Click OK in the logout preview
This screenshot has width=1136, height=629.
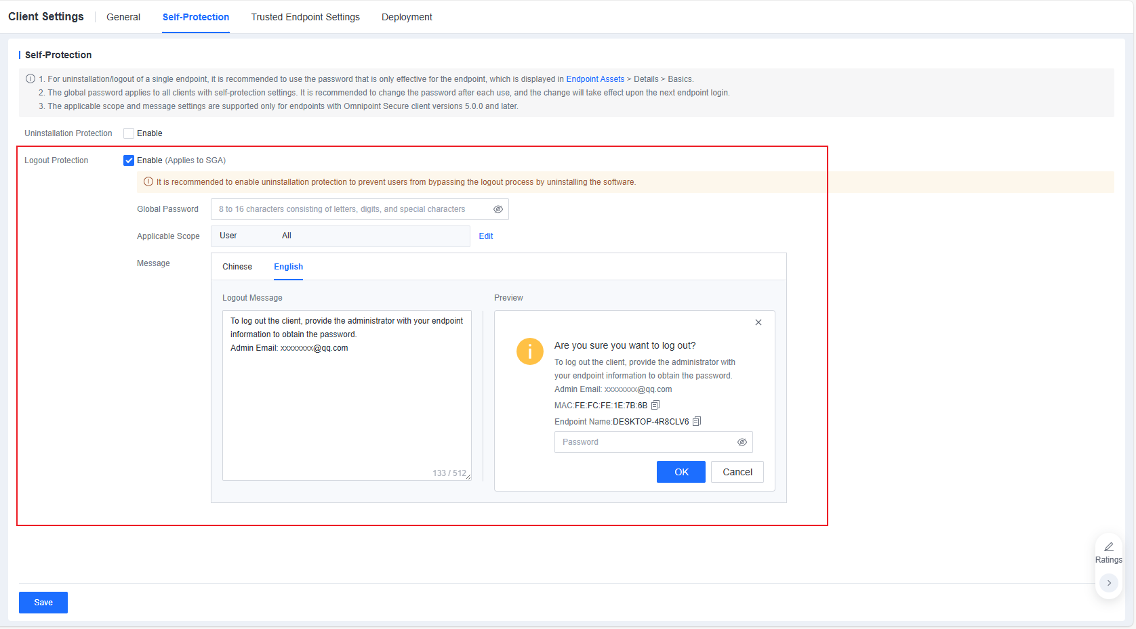click(681, 472)
